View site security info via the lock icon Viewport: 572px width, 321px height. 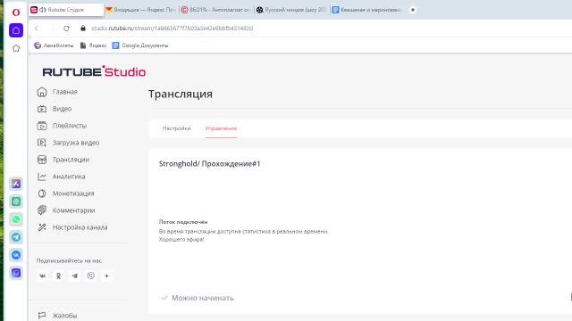[x=83, y=29]
